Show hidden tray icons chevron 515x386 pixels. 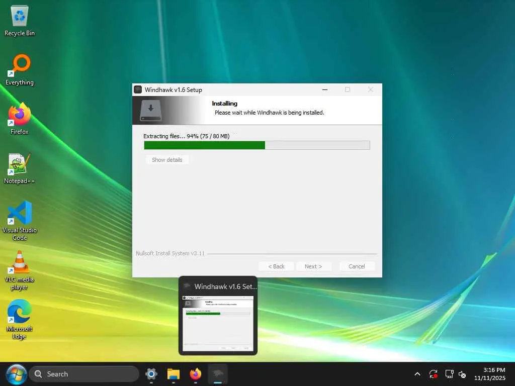(x=417, y=374)
